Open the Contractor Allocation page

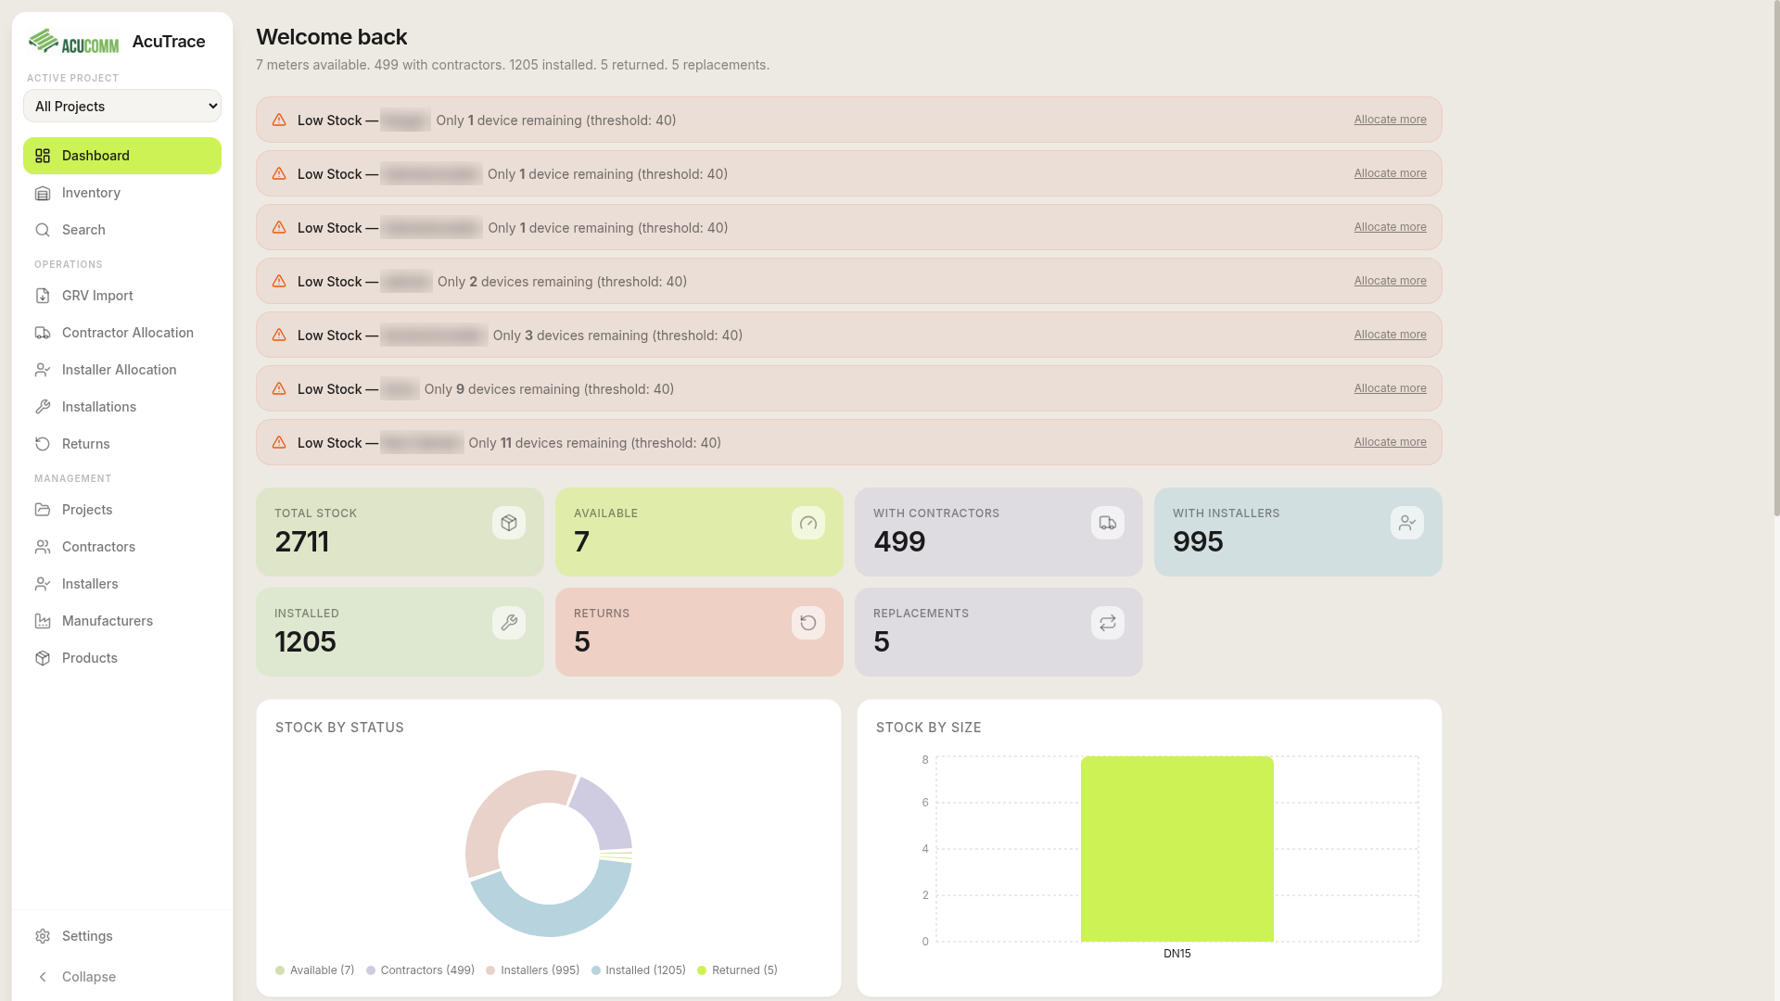pos(122,333)
